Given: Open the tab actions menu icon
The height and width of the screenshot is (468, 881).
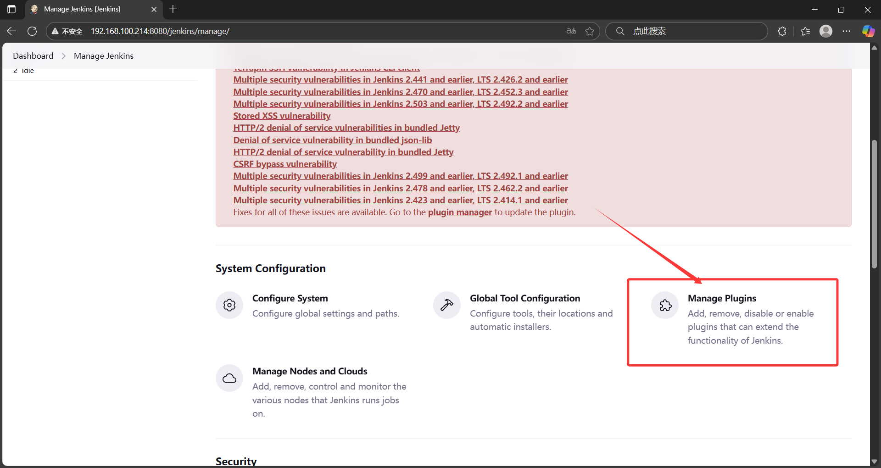Looking at the screenshot, I should 11,9.
